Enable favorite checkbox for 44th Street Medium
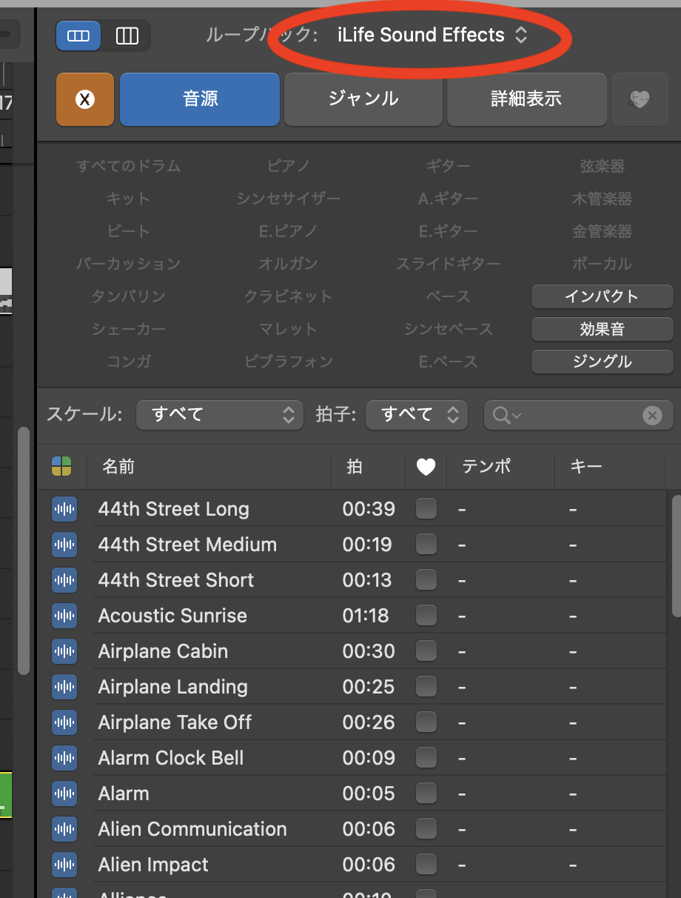 click(x=426, y=545)
